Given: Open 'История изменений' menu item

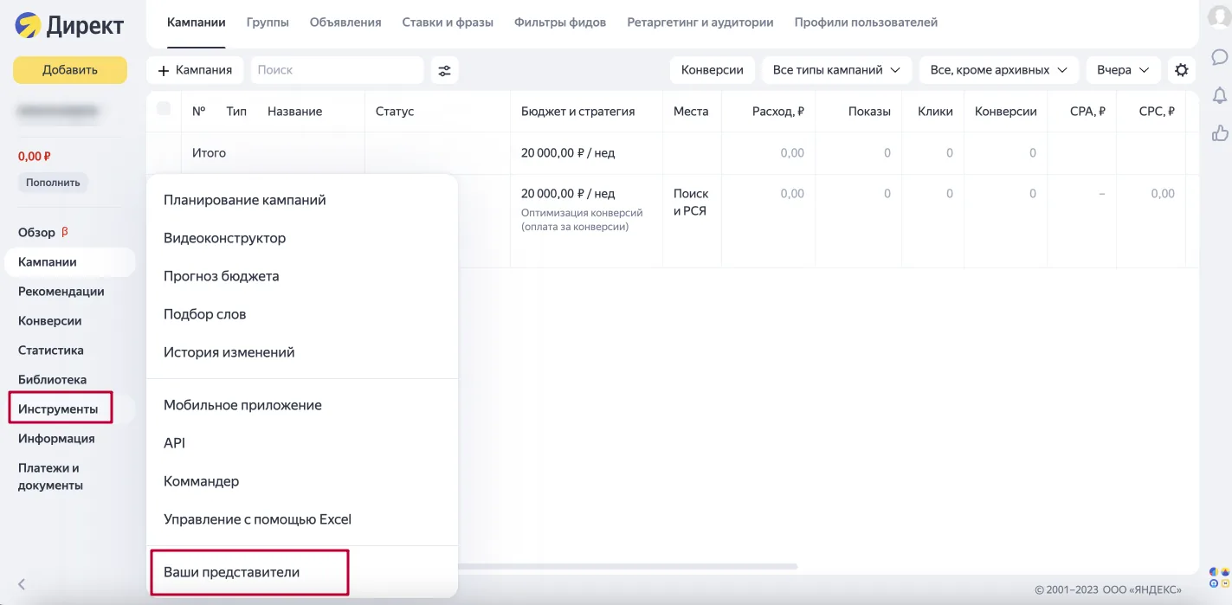Looking at the screenshot, I should coord(229,352).
